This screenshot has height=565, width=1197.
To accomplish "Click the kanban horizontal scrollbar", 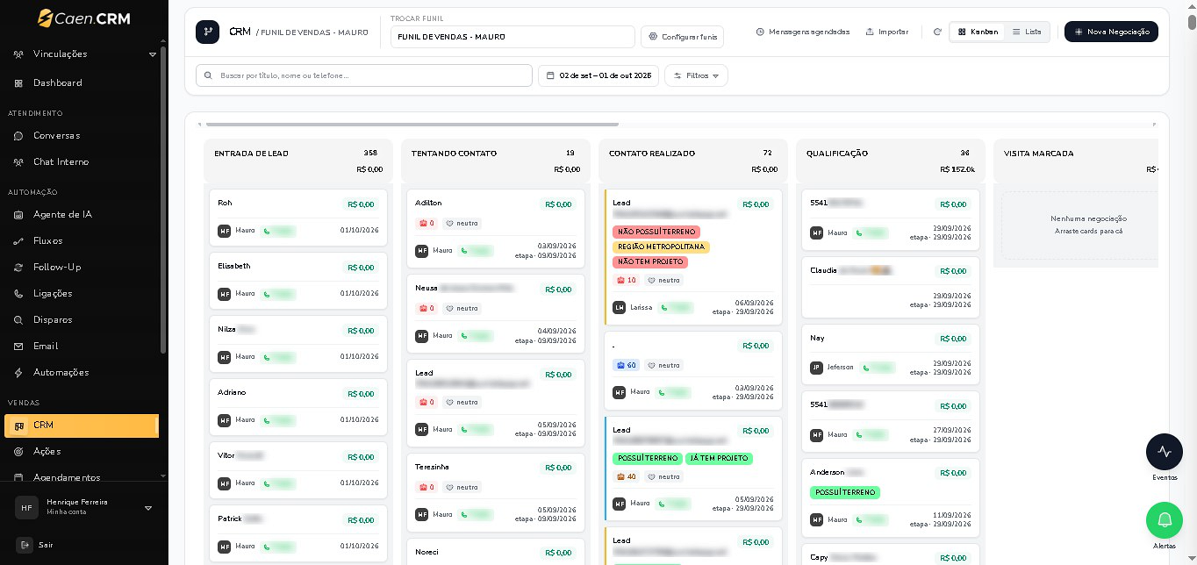I will [x=412, y=125].
